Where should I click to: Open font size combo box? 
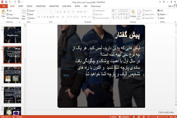(53, 12)
